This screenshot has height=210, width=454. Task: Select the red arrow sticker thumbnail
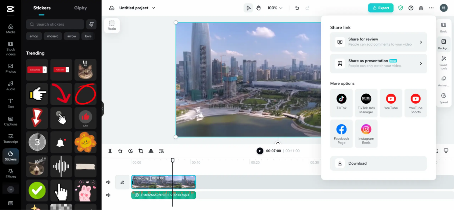(x=61, y=94)
